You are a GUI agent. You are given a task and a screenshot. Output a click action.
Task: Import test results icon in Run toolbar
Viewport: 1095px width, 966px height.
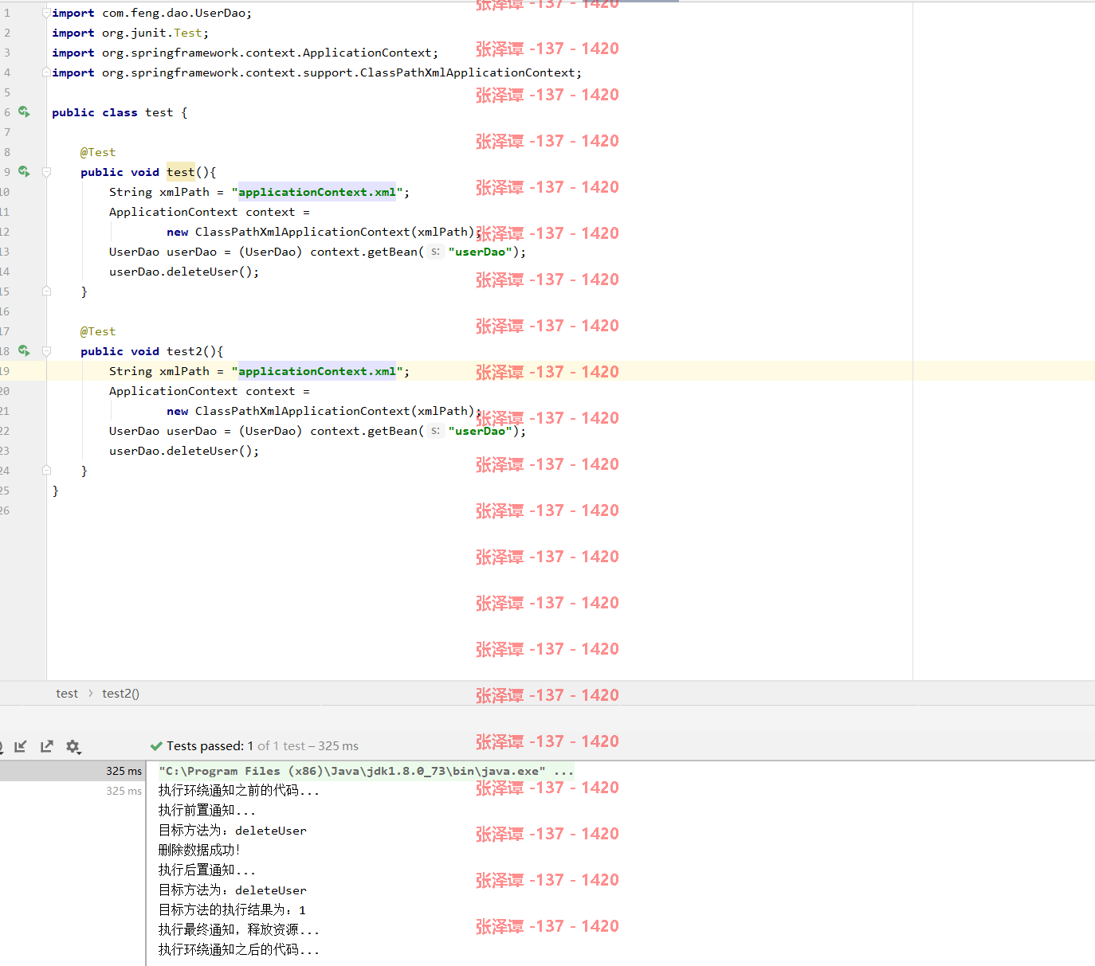point(21,746)
